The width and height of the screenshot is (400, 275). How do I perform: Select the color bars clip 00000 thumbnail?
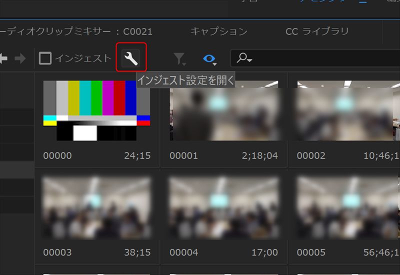tap(96, 110)
